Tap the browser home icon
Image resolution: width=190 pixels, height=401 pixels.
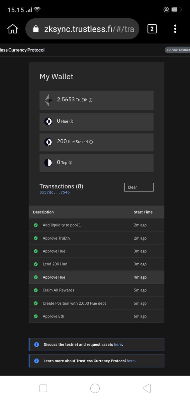pyautogui.click(x=12, y=29)
